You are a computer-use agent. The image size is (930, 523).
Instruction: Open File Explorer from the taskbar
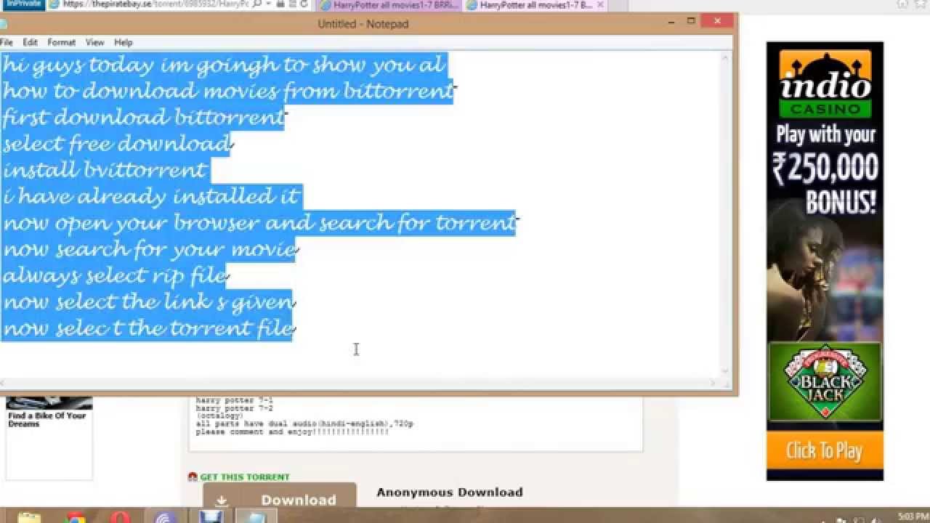(29, 517)
